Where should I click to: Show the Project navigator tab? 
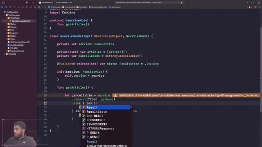point(2,7)
